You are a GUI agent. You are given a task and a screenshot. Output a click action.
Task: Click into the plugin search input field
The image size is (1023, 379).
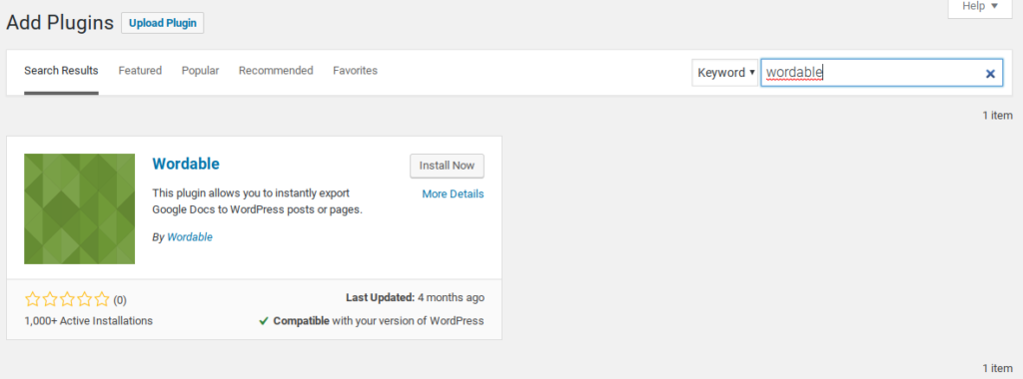coord(871,73)
